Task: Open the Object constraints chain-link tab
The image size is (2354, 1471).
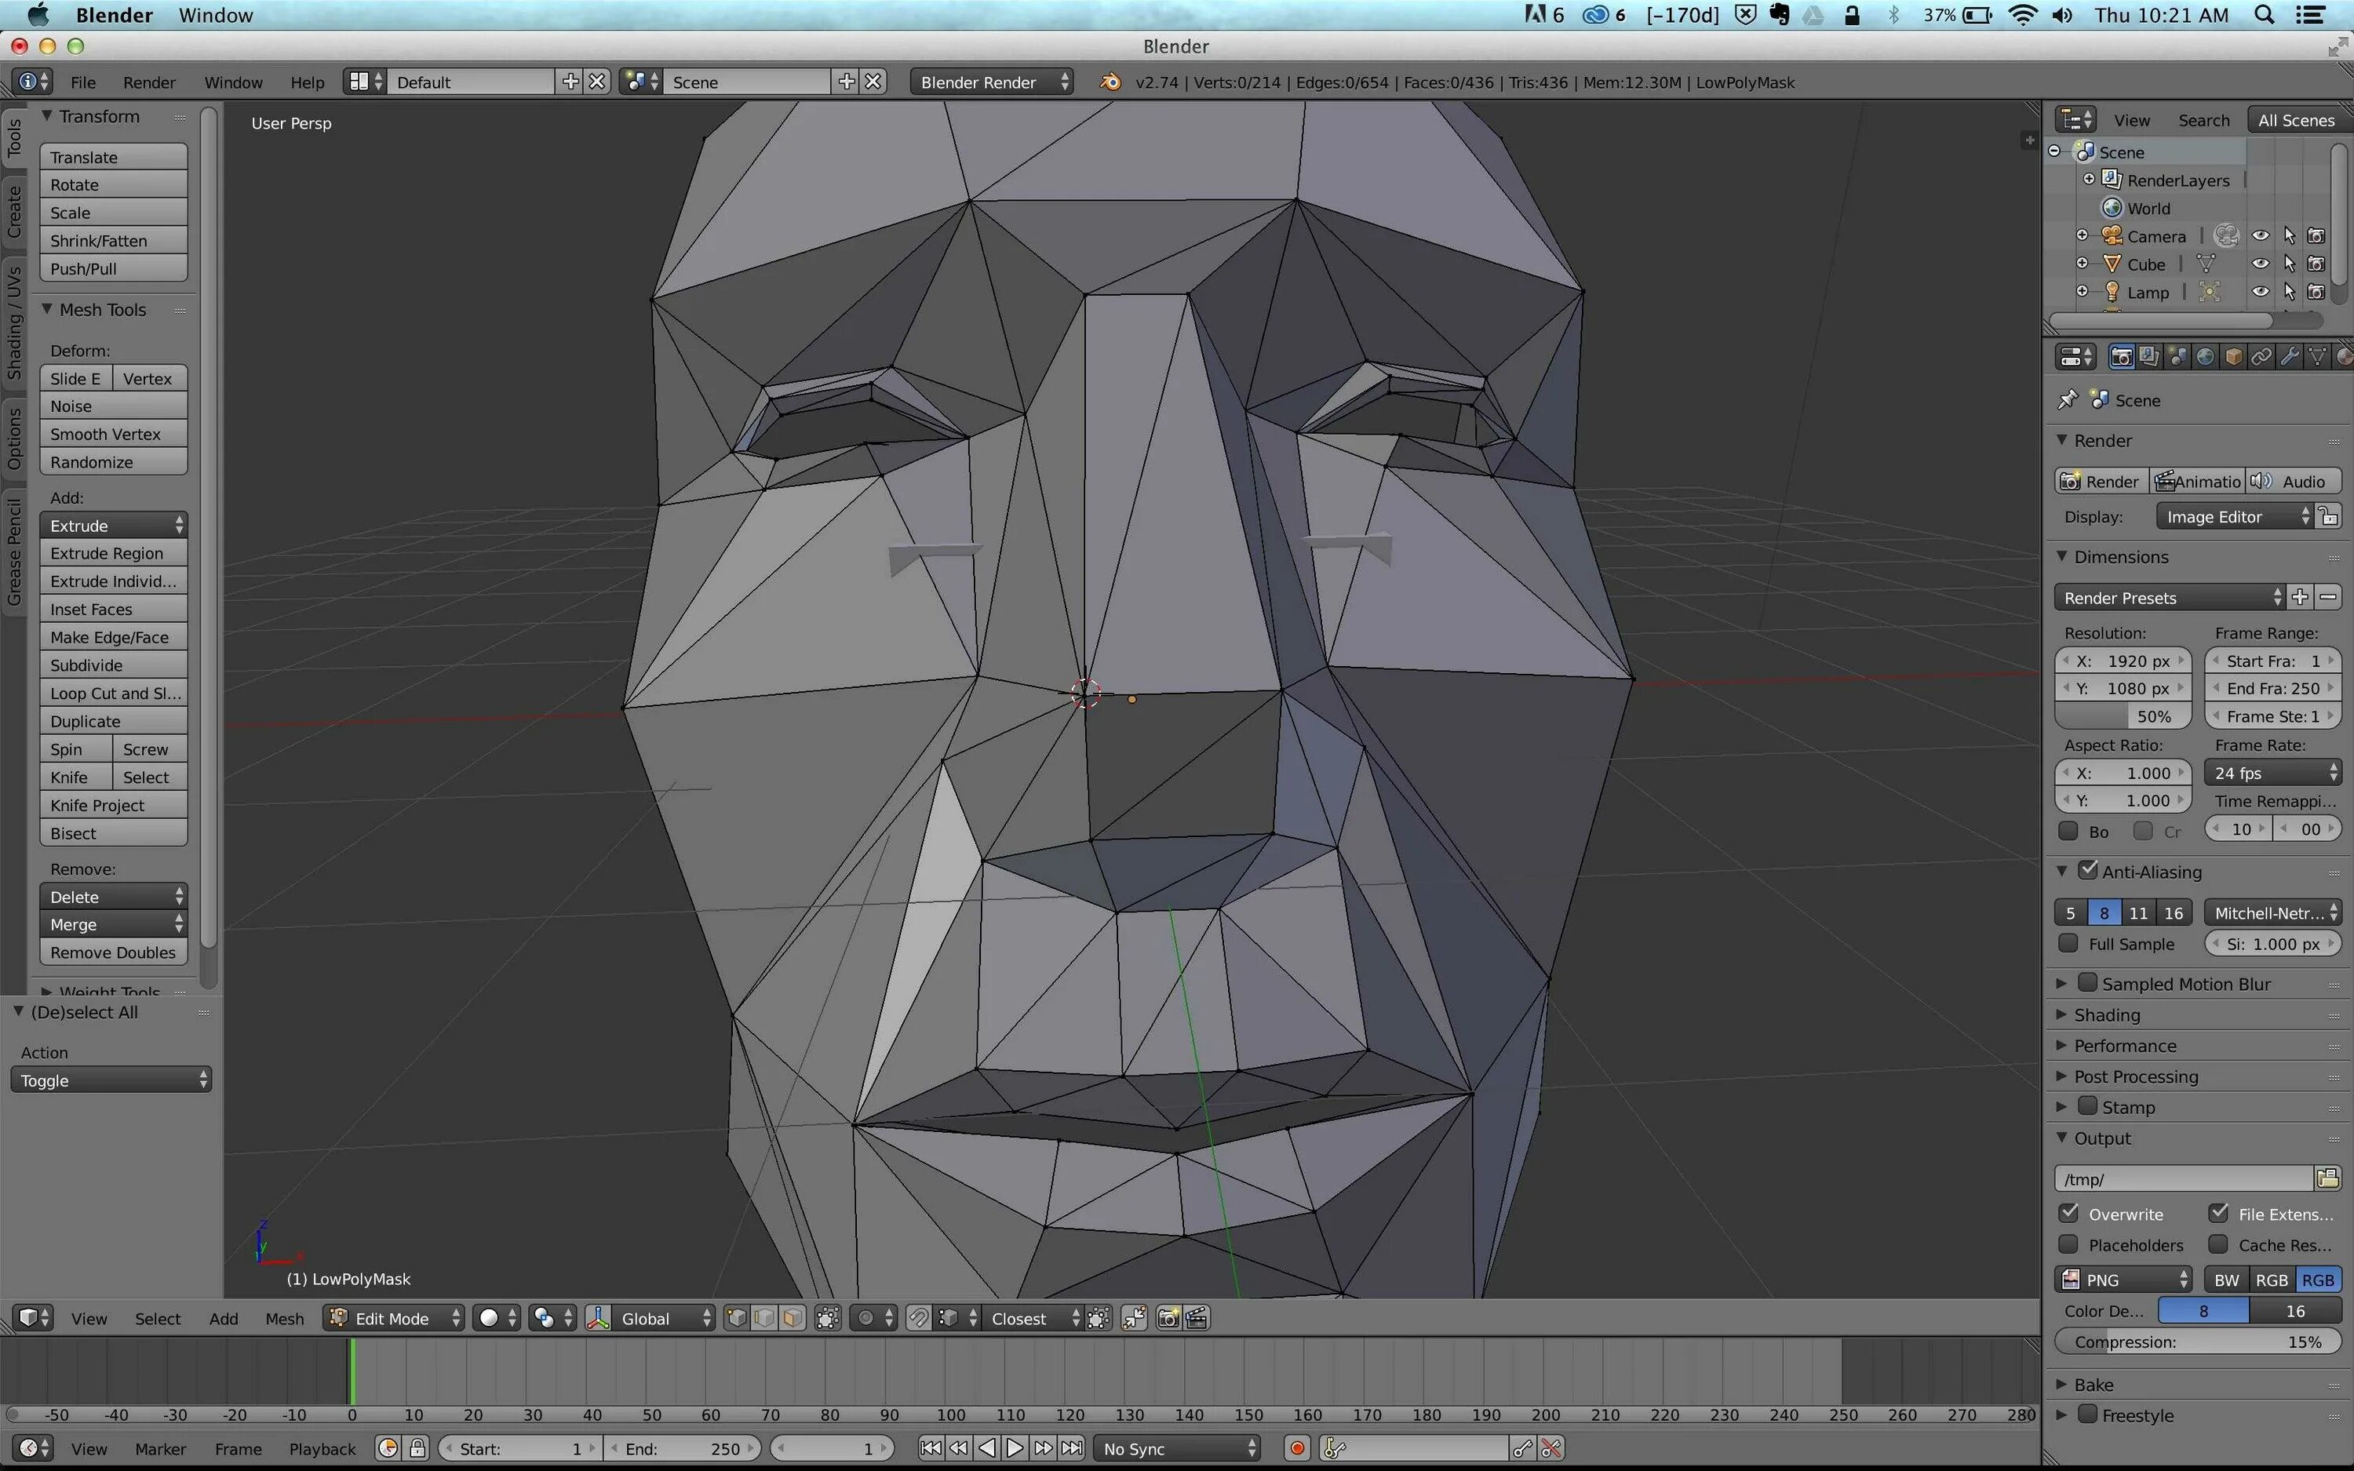Action: point(2261,357)
